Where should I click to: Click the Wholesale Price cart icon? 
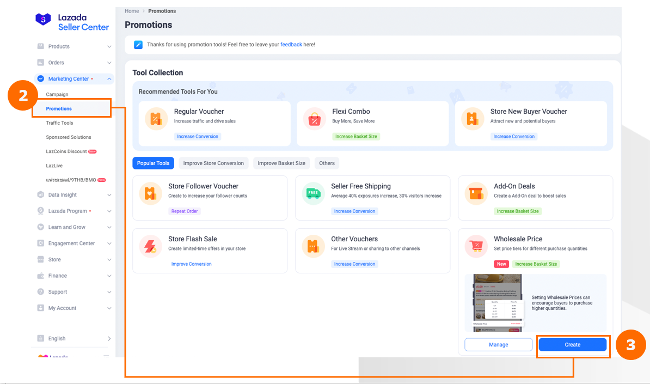pos(476,246)
